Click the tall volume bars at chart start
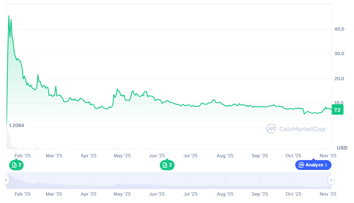Viewport: 354px width, 203px height. pos(8,139)
